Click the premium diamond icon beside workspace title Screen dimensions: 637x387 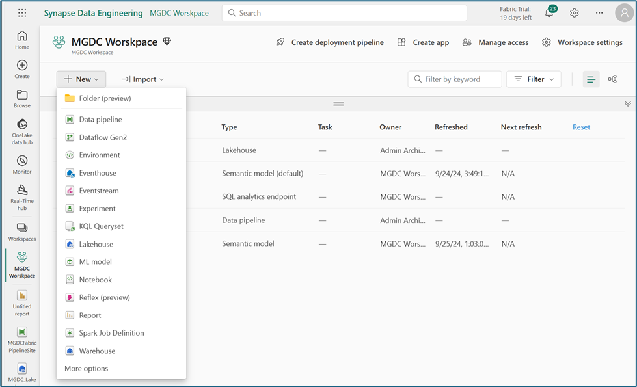coord(167,41)
